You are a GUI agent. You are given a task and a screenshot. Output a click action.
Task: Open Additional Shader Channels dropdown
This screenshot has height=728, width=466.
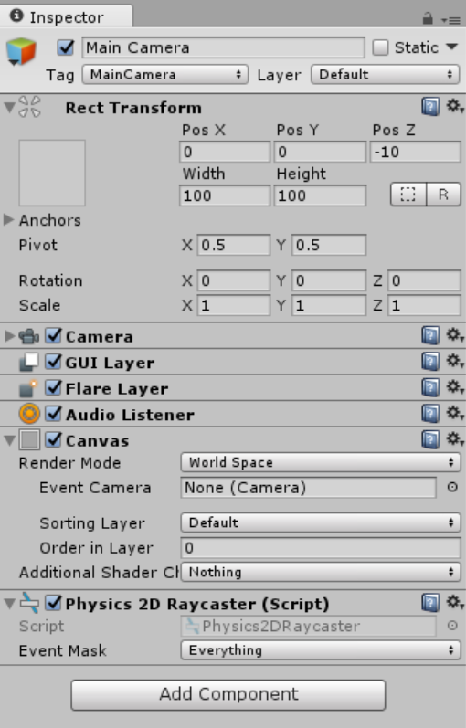pyautogui.click(x=321, y=572)
